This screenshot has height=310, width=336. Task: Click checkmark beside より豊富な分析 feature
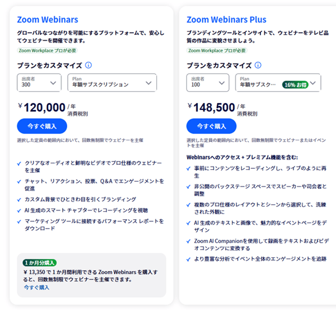click(189, 259)
